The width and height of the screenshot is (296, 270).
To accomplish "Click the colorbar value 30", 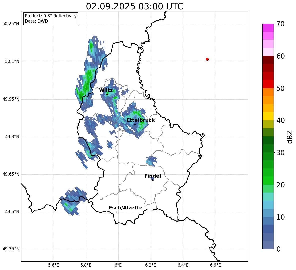I will pyautogui.click(x=281, y=153).
